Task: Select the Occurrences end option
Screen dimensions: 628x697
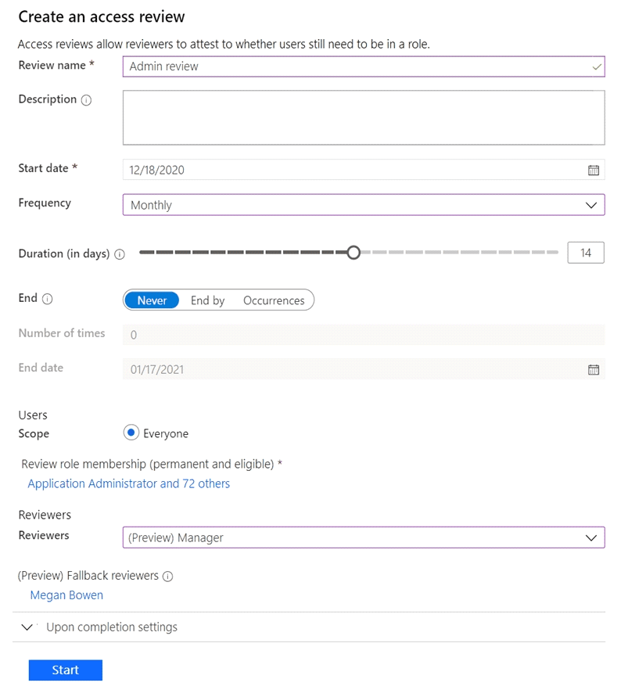Action: (274, 300)
